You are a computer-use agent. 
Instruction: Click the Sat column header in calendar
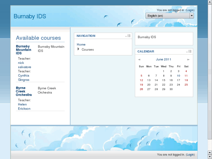coord(186,67)
